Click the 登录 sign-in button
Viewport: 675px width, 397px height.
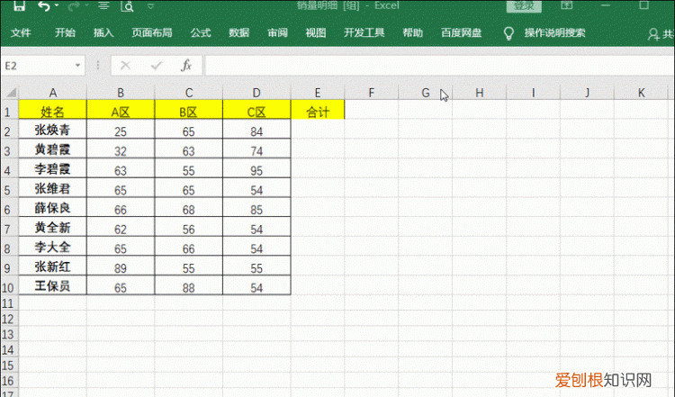tap(524, 6)
